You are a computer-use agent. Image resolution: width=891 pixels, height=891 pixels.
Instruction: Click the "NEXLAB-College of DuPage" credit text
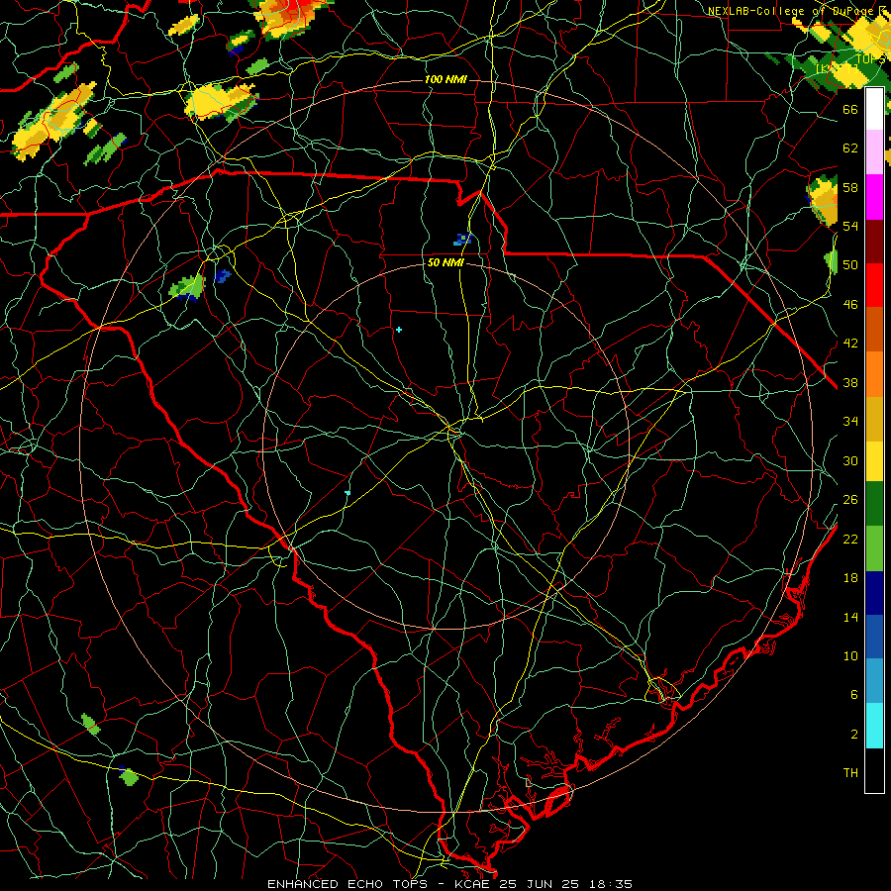790,11
